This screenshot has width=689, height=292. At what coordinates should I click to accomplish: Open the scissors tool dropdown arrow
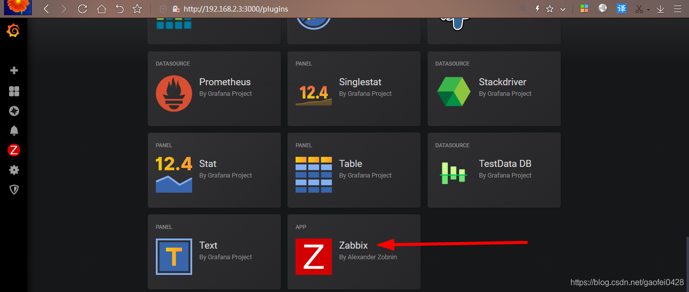point(648,10)
